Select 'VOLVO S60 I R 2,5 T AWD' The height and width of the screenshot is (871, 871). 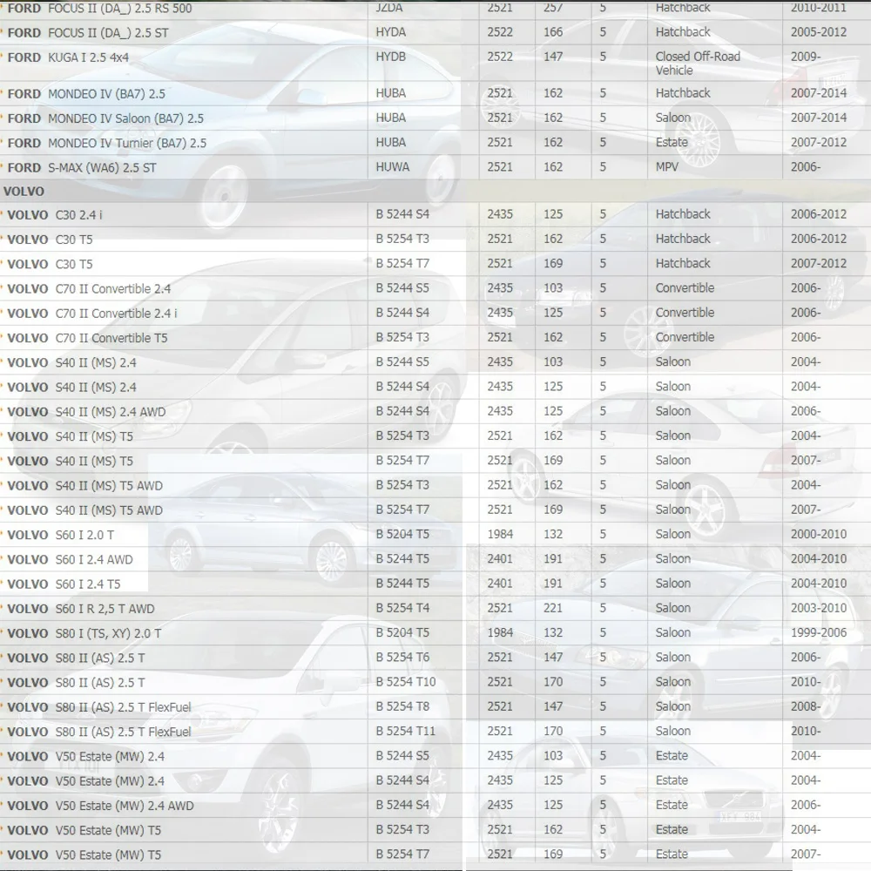[80, 609]
